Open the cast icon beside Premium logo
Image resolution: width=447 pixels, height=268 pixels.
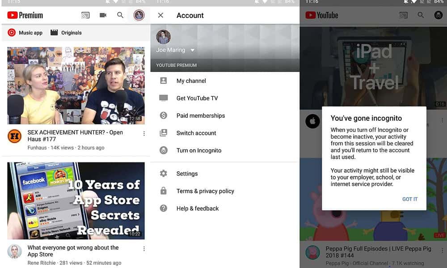point(85,15)
